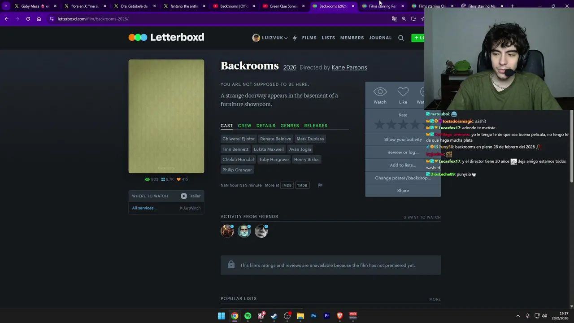Switch to the DETAILS tab
This screenshot has height=323, width=574.
tap(266, 126)
